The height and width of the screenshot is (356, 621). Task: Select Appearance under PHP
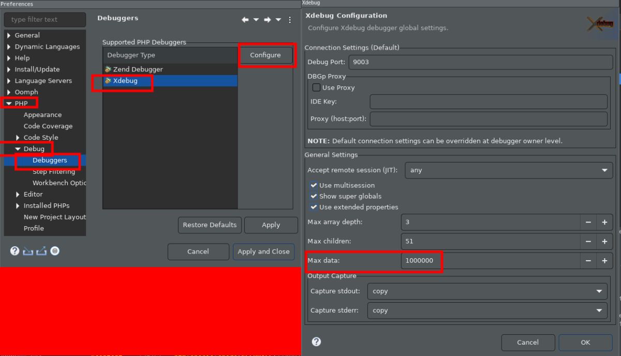(42, 115)
